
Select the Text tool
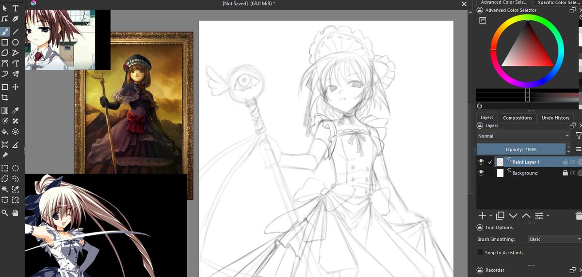pyautogui.click(x=16, y=8)
